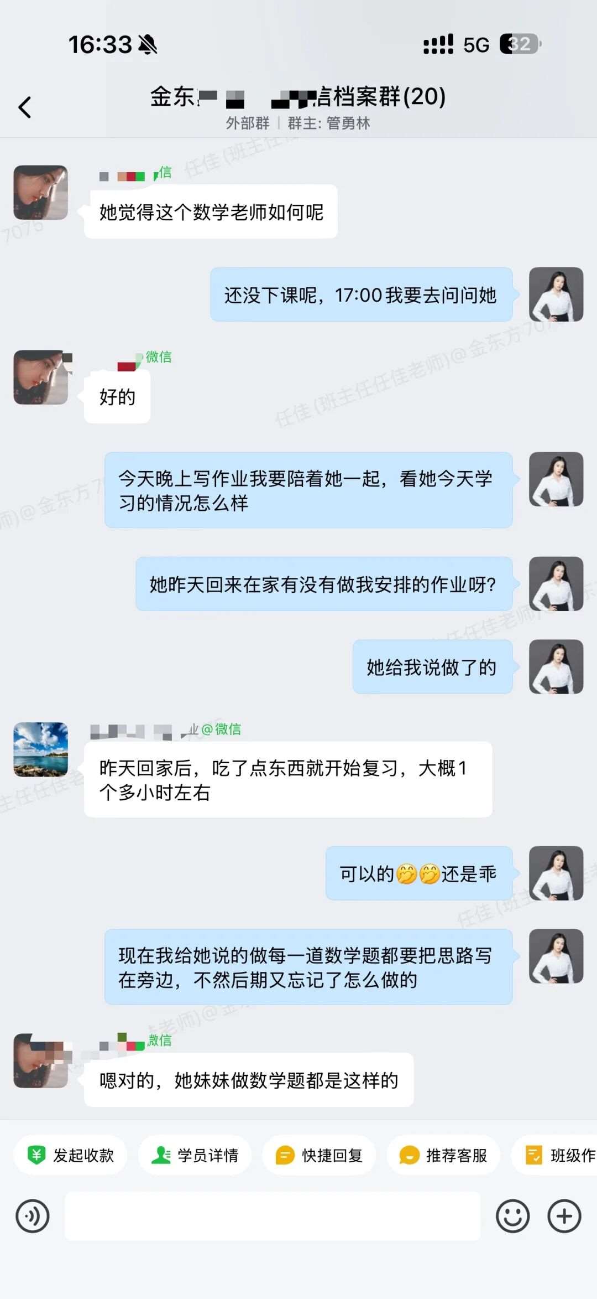The width and height of the screenshot is (597, 1299).
Task: Open the 班级作 shortcut chip
Action: click(554, 1155)
